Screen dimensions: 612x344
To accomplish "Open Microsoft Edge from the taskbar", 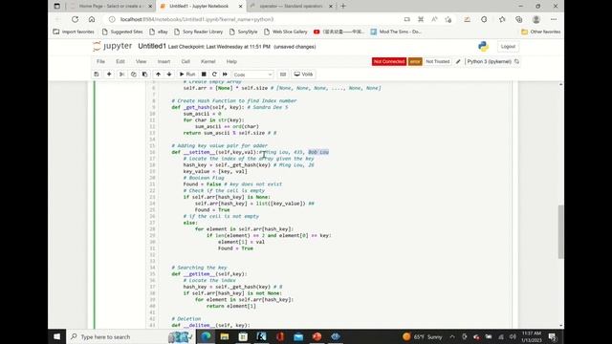I will (206, 336).
